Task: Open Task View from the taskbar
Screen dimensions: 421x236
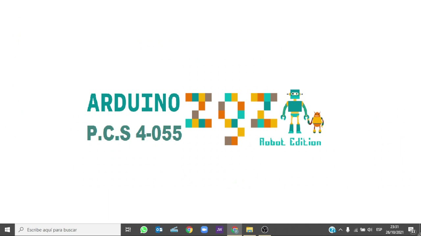Action: pyautogui.click(x=128, y=230)
